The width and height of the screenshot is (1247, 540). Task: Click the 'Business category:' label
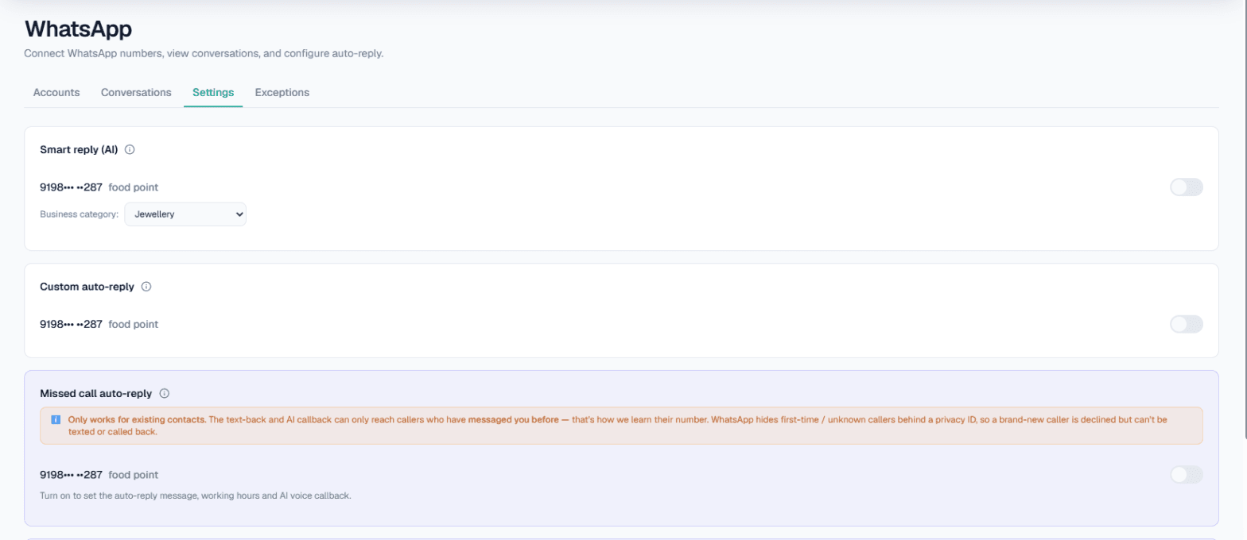(80, 214)
